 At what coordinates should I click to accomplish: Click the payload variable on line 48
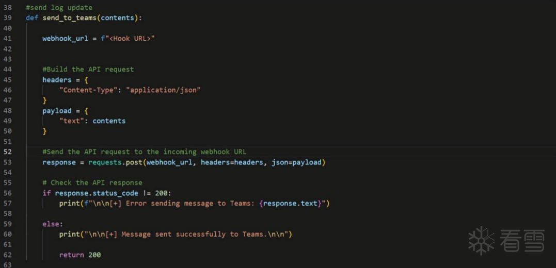point(57,110)
